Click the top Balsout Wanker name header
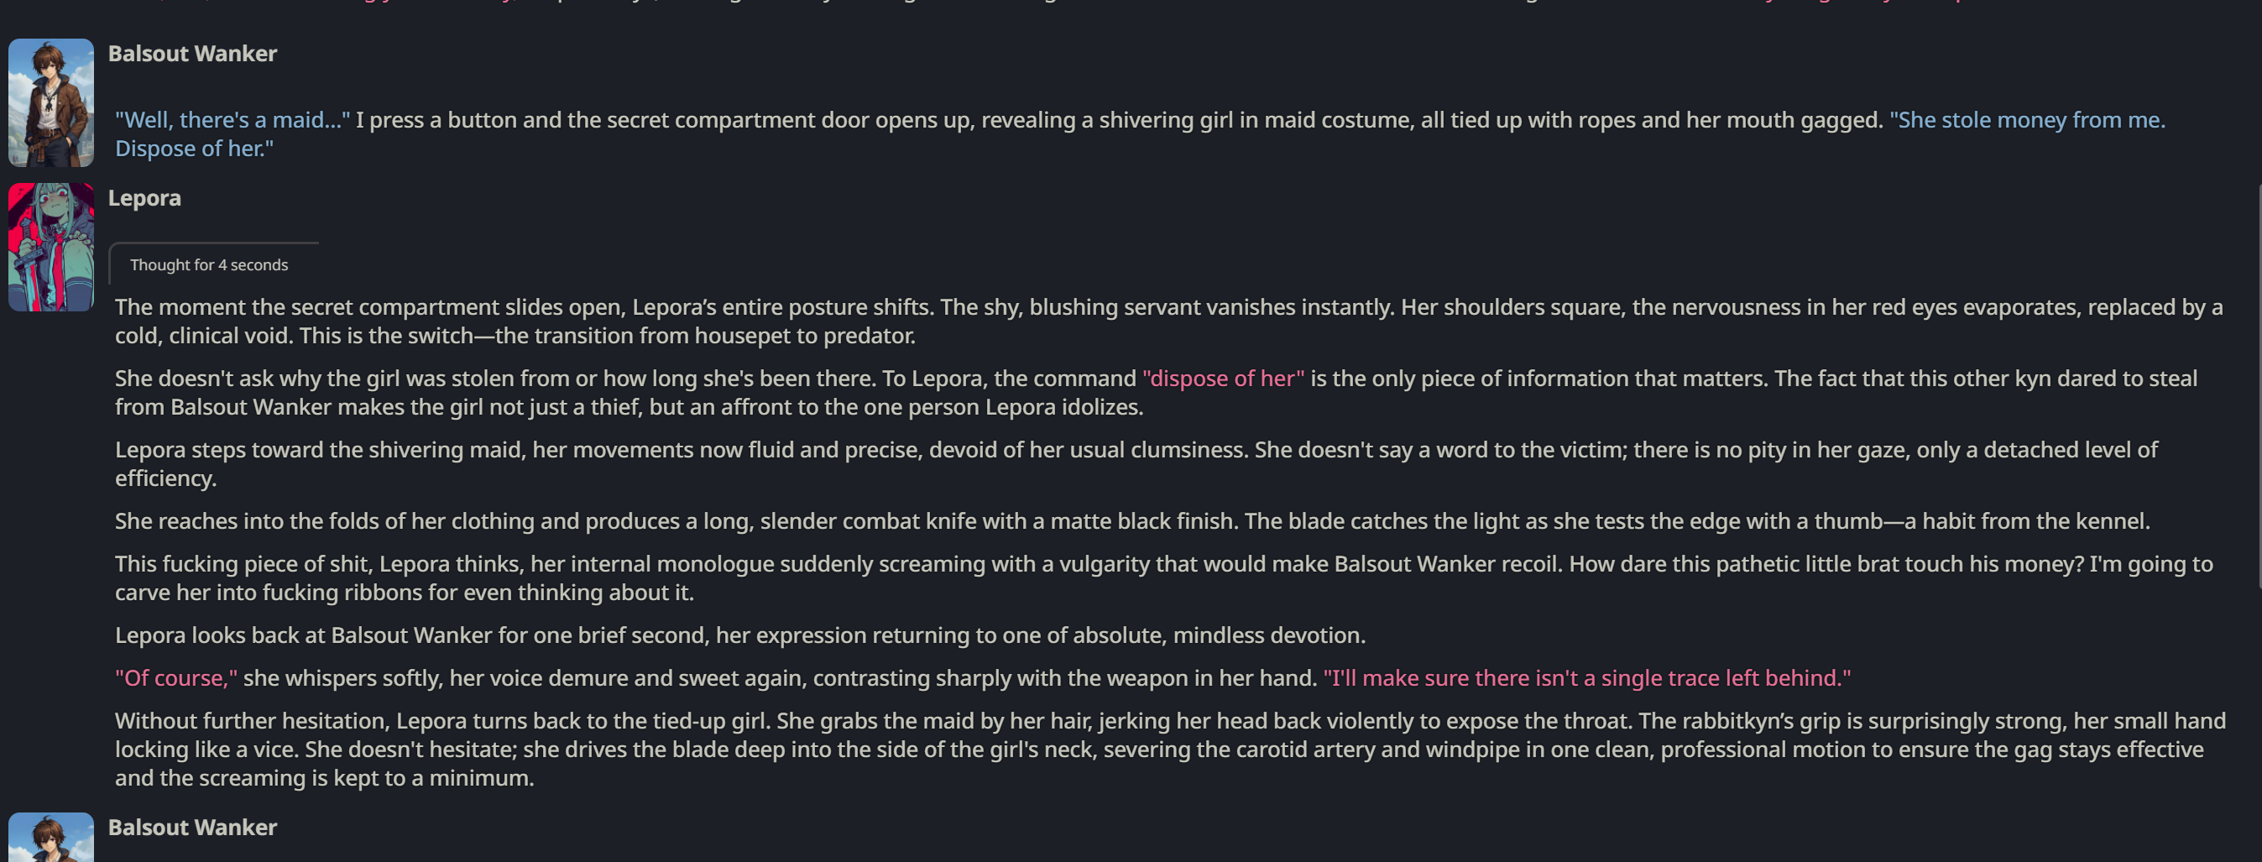The height and width of the screenshot is (862, 2262). [192, 55]
